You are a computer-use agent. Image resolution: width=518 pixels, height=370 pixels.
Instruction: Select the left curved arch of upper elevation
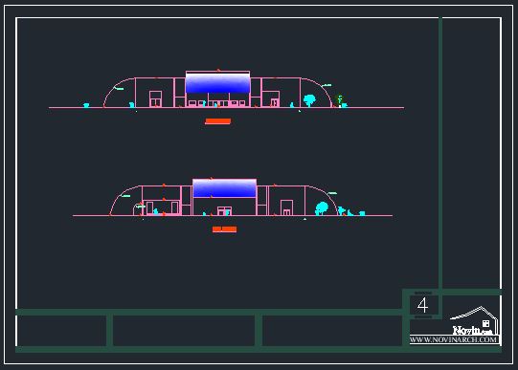(119, 93)
